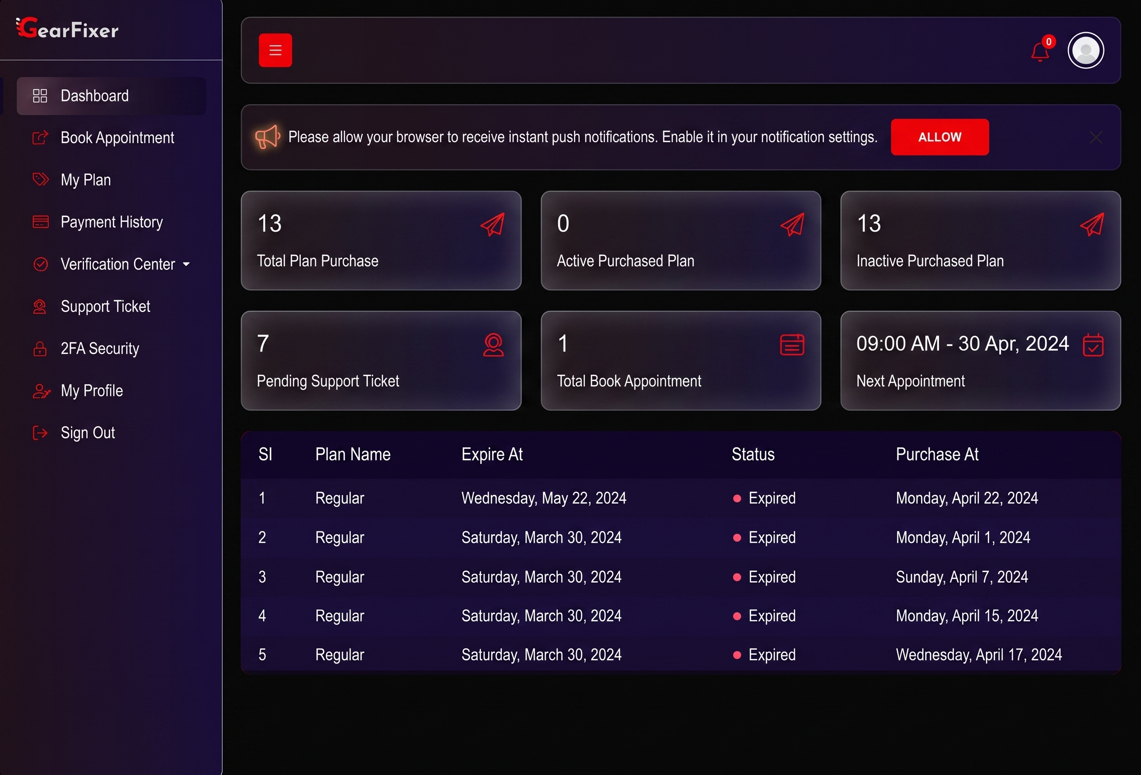Click the Expire At column header
This screenshot has height=775, width=1141.
[x=492, y=455]
